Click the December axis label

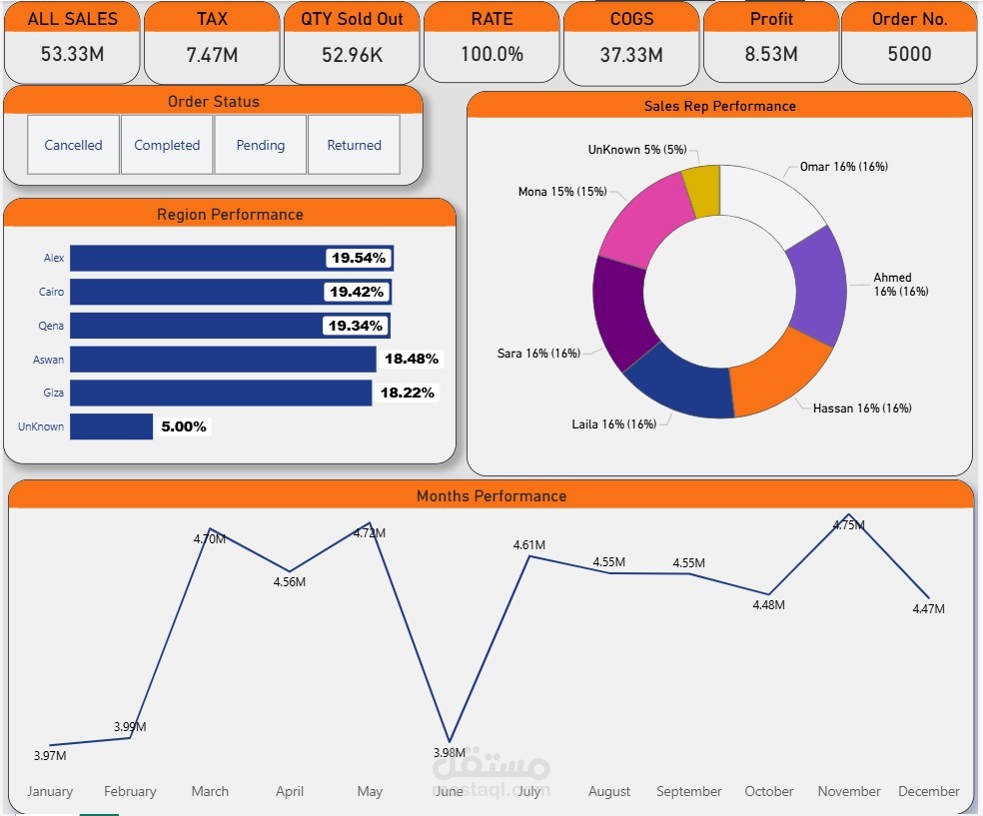click(928, 792)
